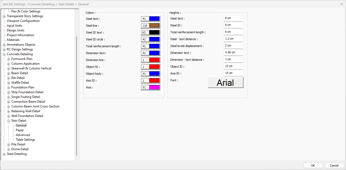Select Table Settings in the tree
The image size is (346, 170).
[25, 140]
